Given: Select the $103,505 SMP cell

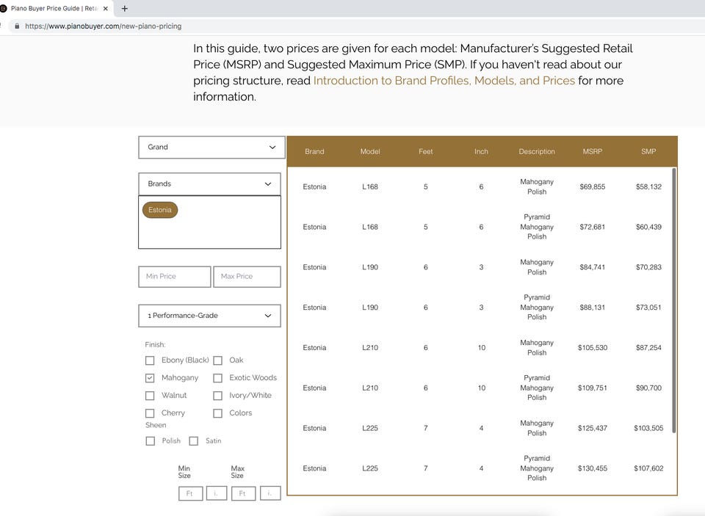Looking at the screenshot, I should click(x=648, y=428).
